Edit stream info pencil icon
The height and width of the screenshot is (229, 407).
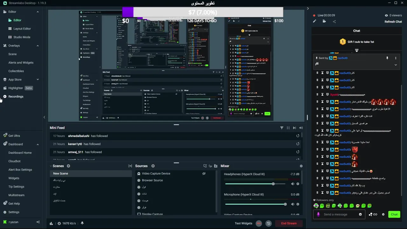[314, 21]
